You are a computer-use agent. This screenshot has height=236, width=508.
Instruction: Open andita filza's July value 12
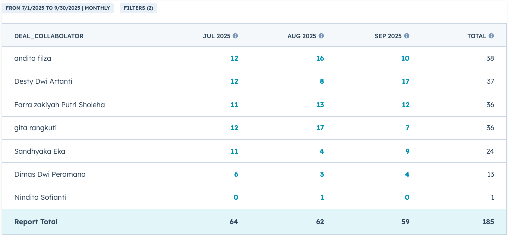pos(234,58)
